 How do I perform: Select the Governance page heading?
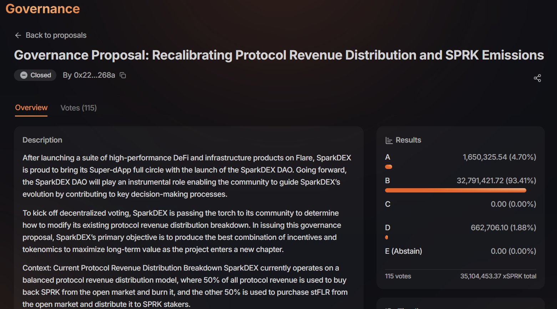[43, 9]
